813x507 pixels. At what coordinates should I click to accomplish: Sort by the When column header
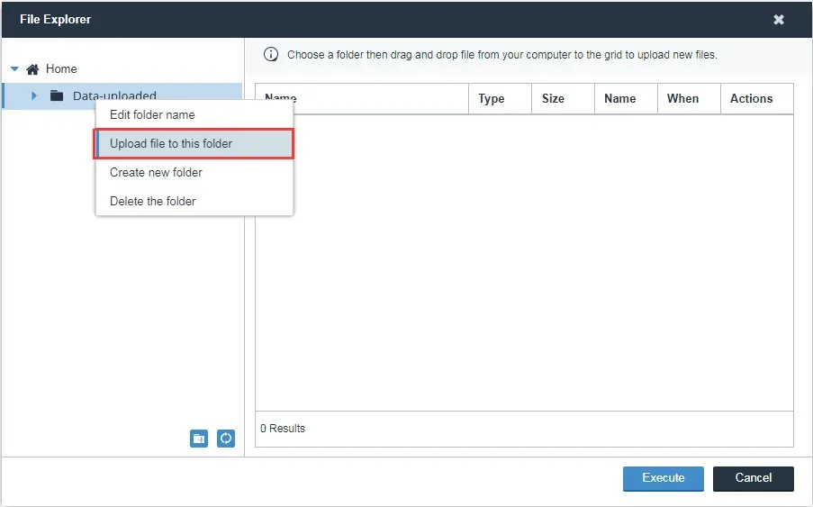(689, 98)
